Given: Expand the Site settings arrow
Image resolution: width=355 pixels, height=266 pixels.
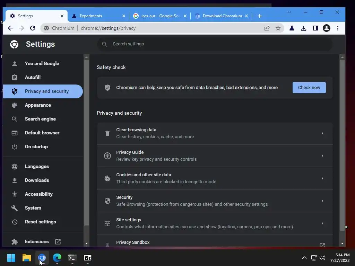Looking at the screenshot, I should tap(322, 223).
